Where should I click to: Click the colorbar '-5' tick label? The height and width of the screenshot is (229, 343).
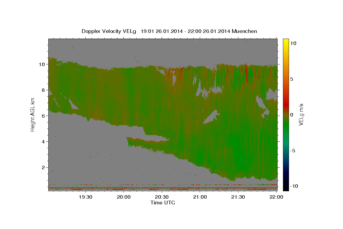coord(293,151)
